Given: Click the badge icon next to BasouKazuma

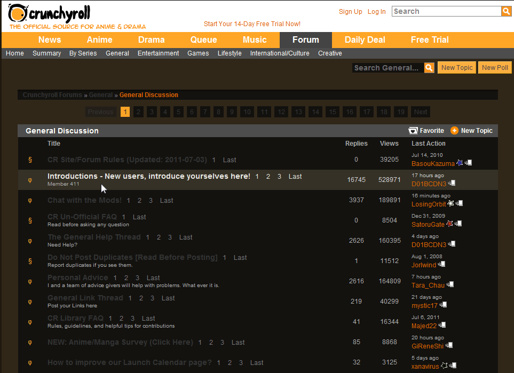Looking at the screenshot, I should click(460, 163).
